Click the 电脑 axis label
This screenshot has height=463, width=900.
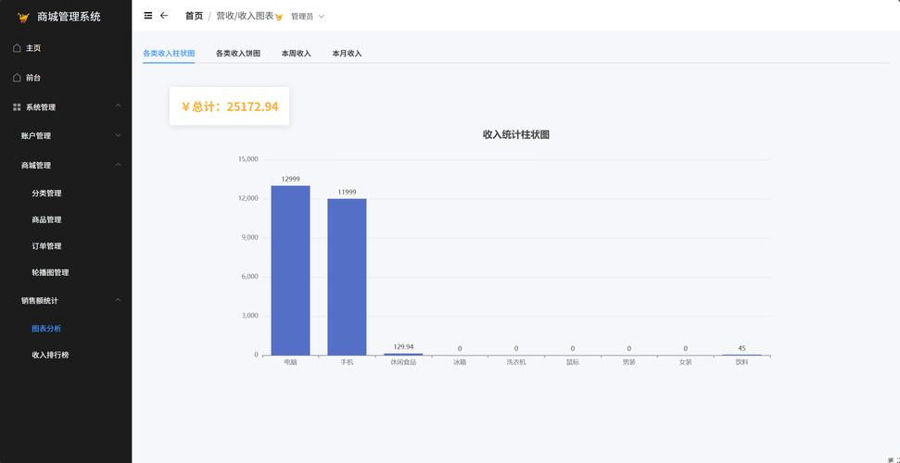[290, 363]
